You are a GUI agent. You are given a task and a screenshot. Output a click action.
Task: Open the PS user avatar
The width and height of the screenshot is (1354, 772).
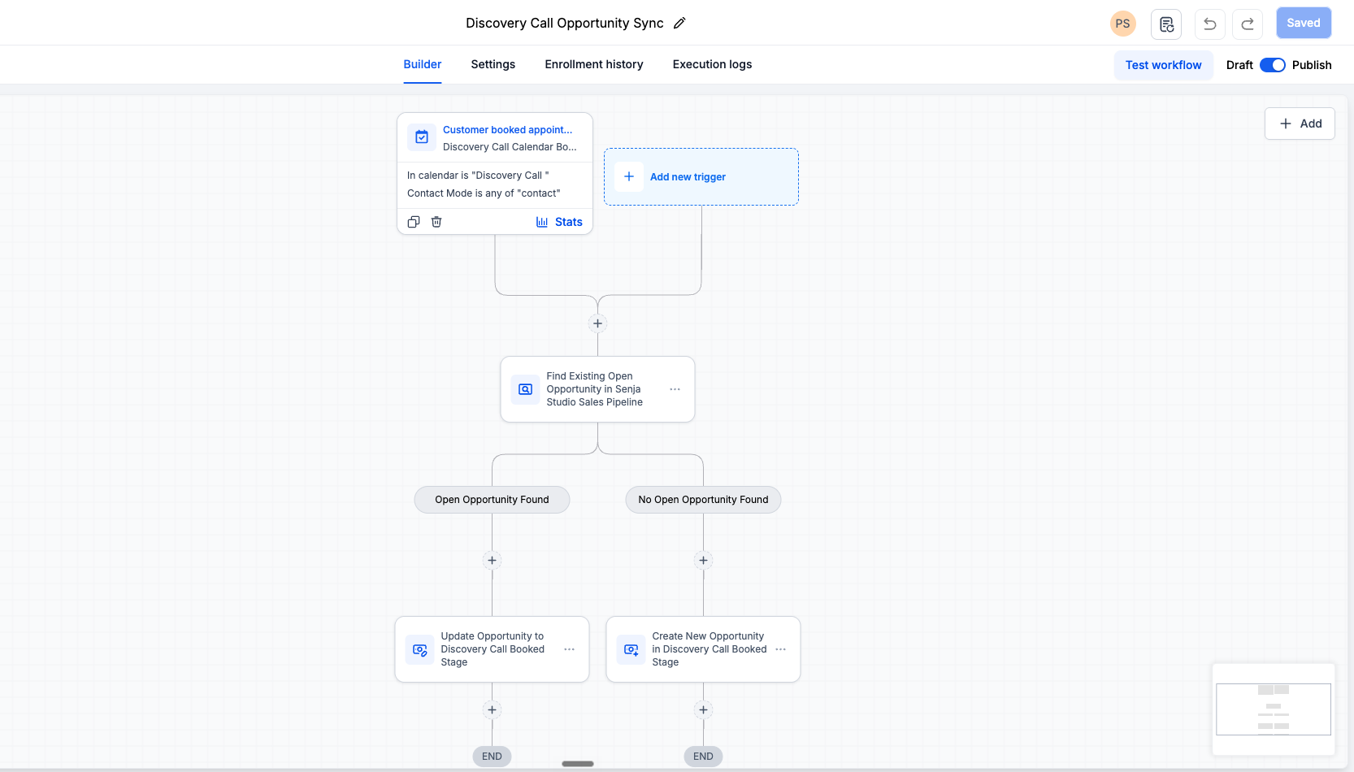pyautogui.click(x=1122, y=24)
